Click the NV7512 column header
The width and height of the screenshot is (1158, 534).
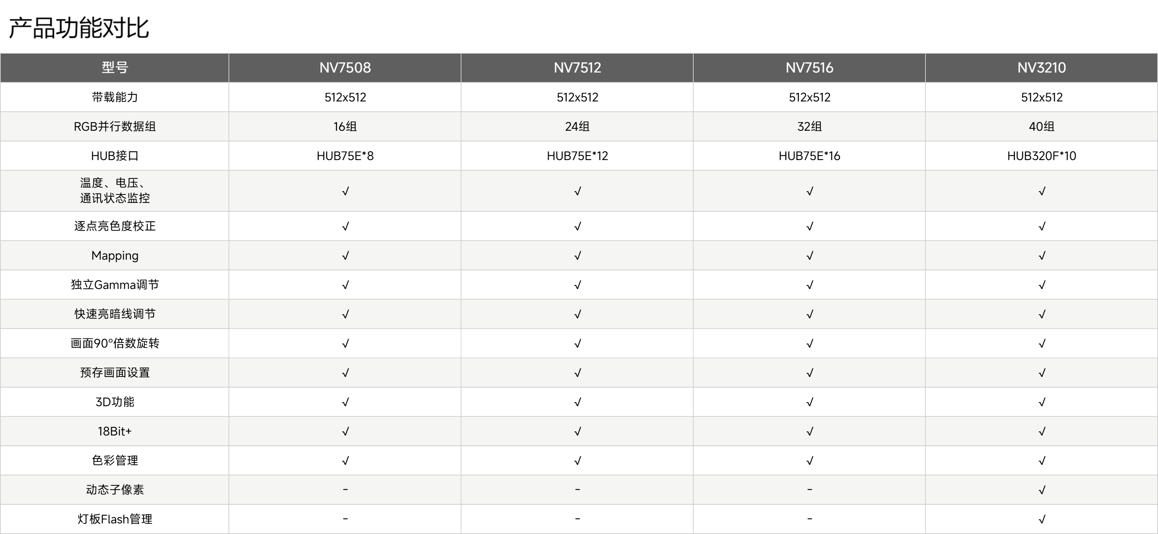(577, 68)
